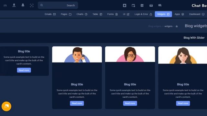This screenshot has width=207, height=116.
Task: Click Read more under the glasses woman card
Action: [130, 103]
